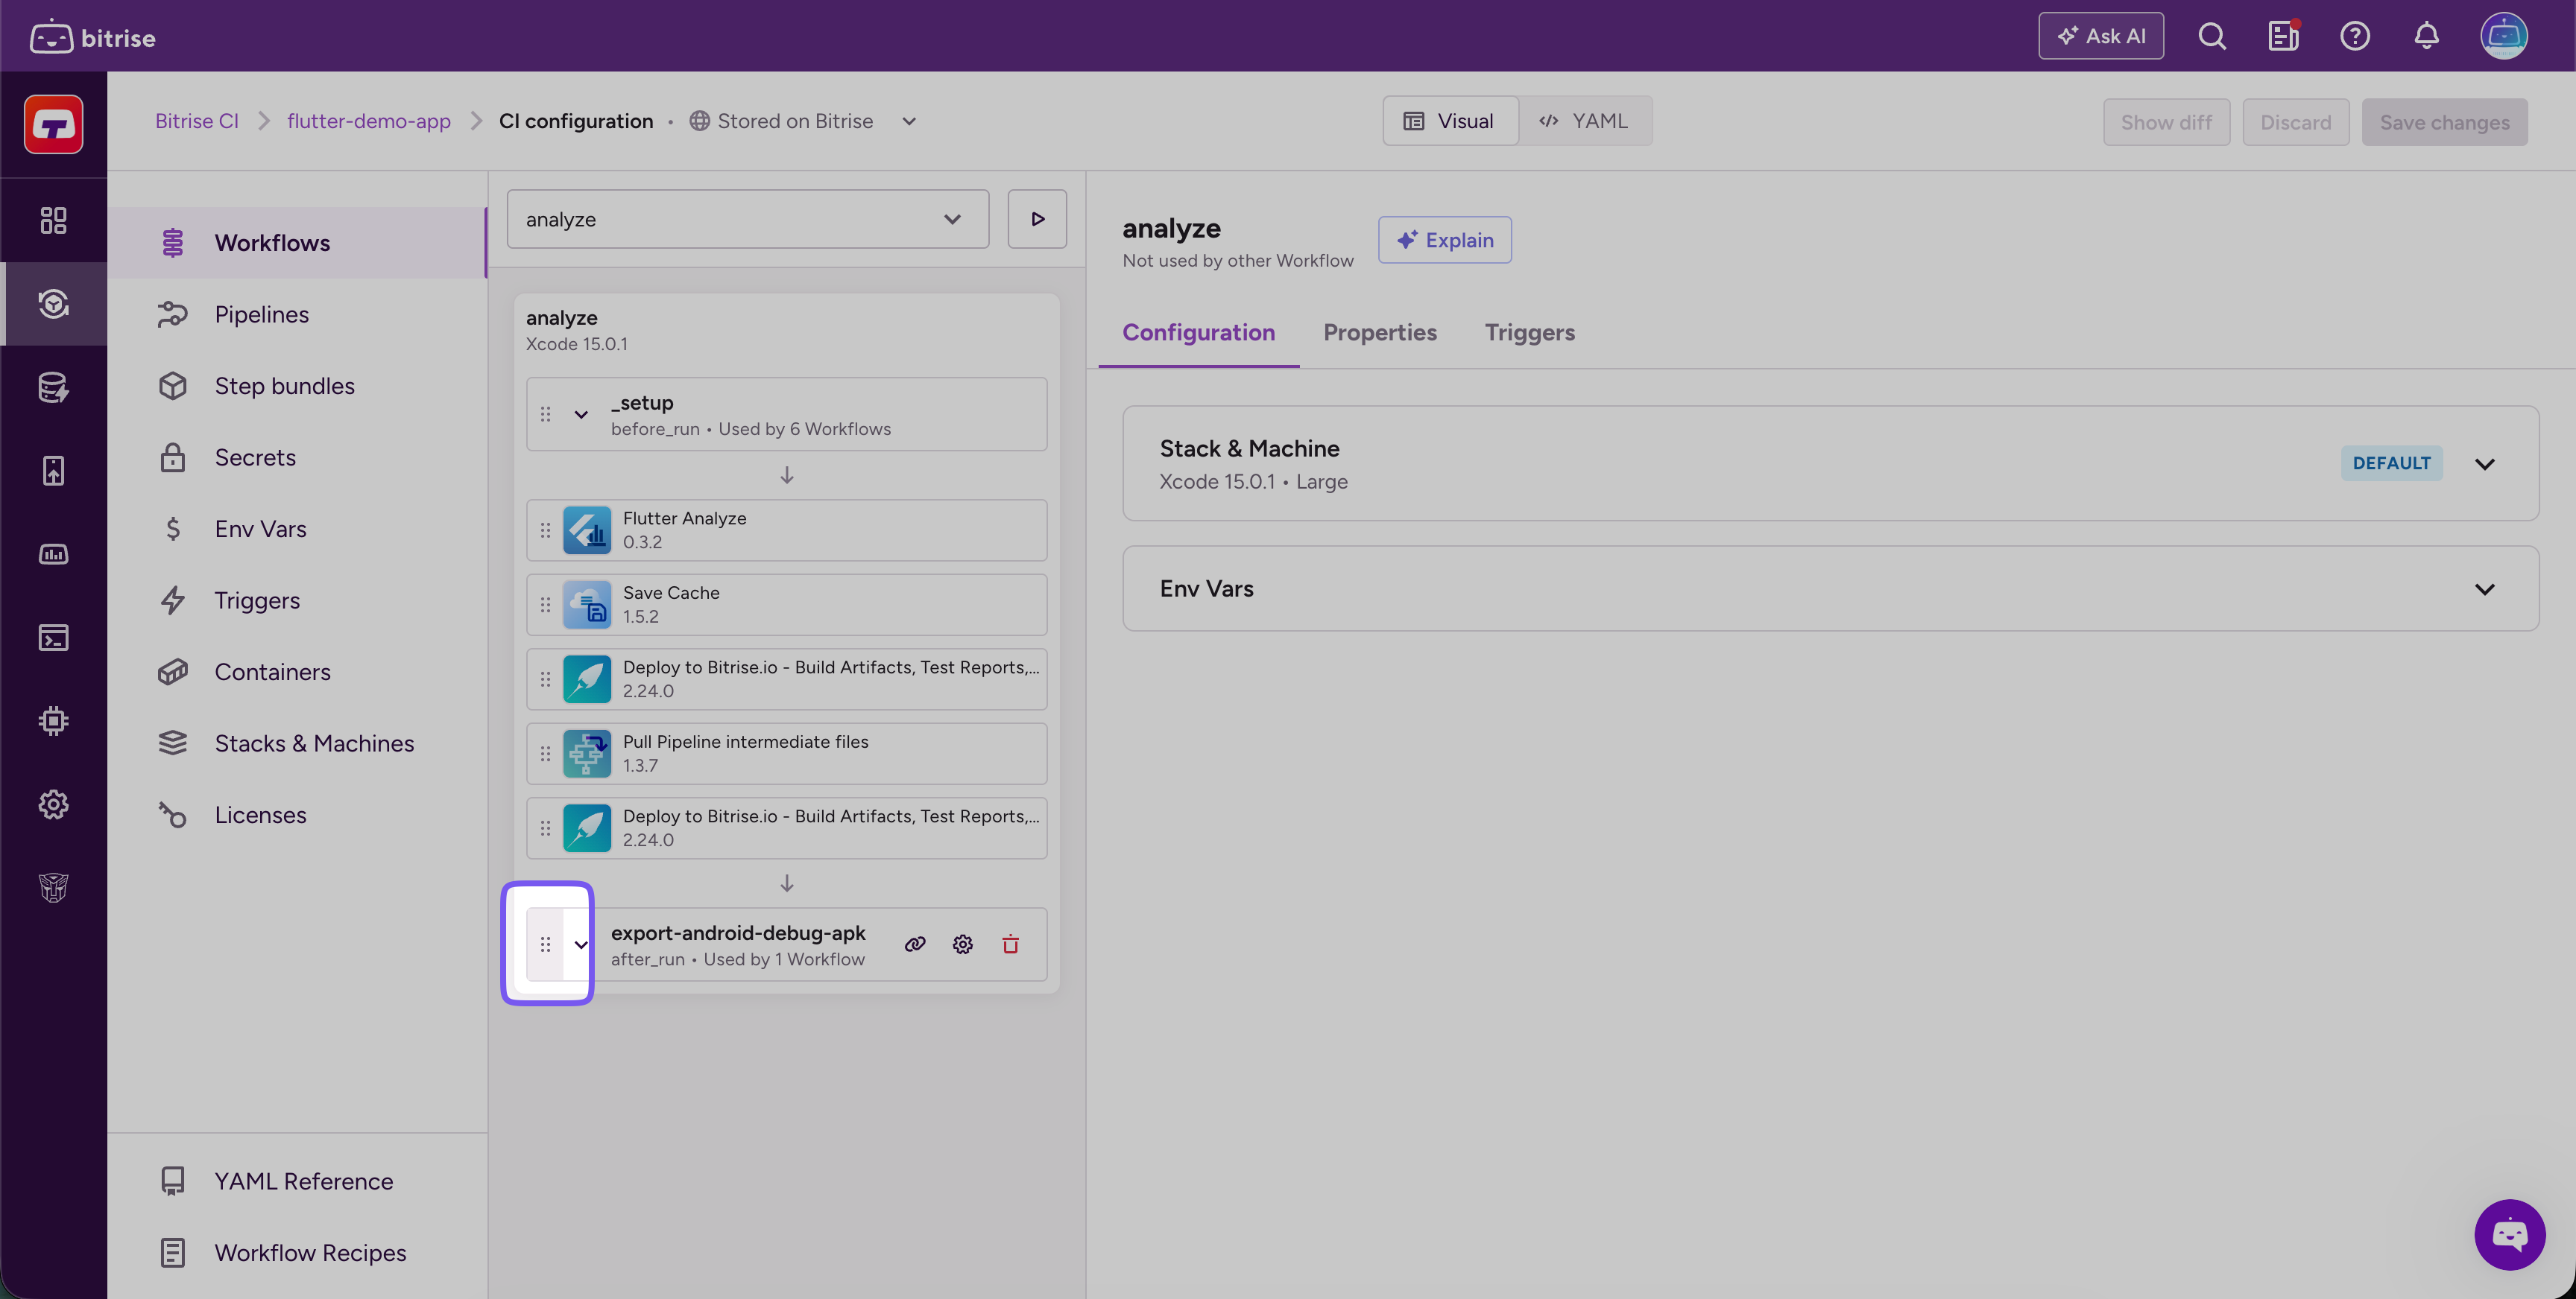The height and width of the screenshot is (1299, 2576).
Task: Open the mobile device rail icon
Action: pos(54,471)
